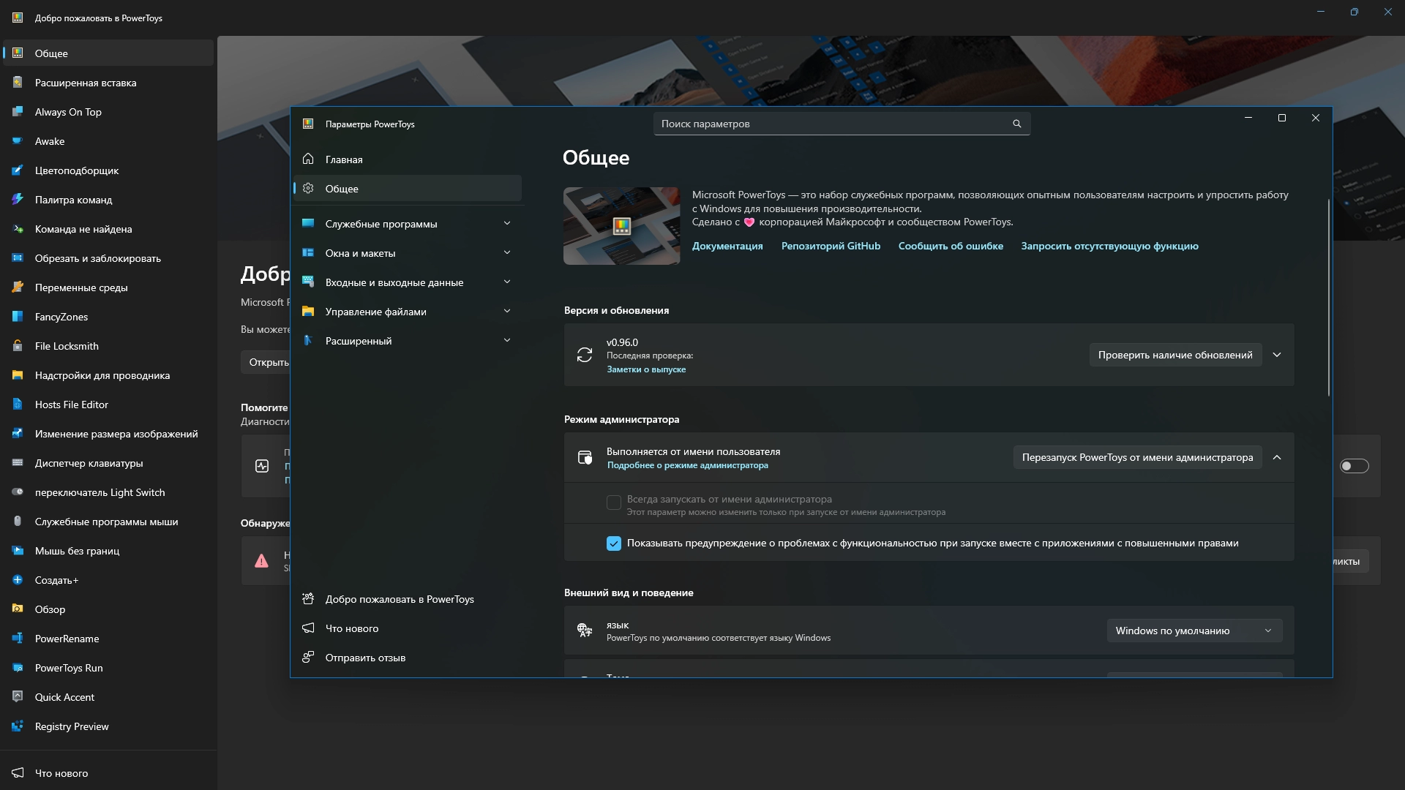Click the File Locksmith lock icon
1405x790 pixels.
click(x=18, y=346)
